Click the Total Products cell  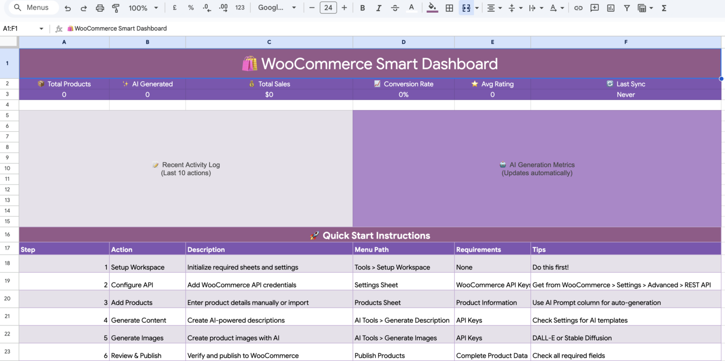click(x=64, y=84)
